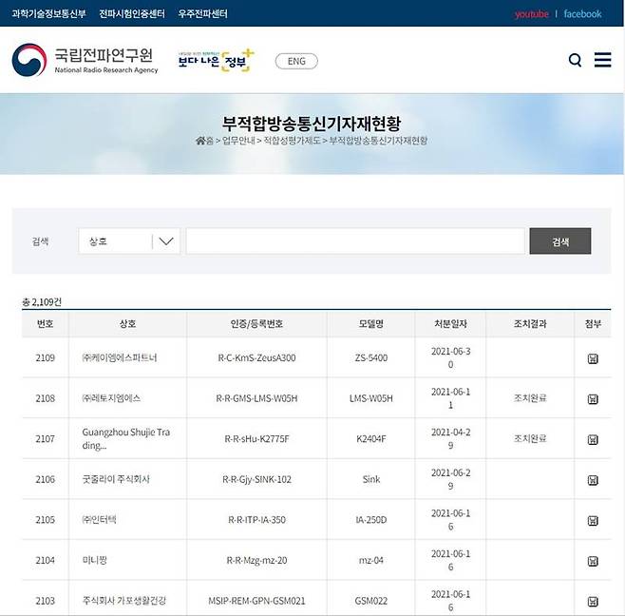Click registration number R-R-GMS-LMS-W05H

[x=256, y=398]
